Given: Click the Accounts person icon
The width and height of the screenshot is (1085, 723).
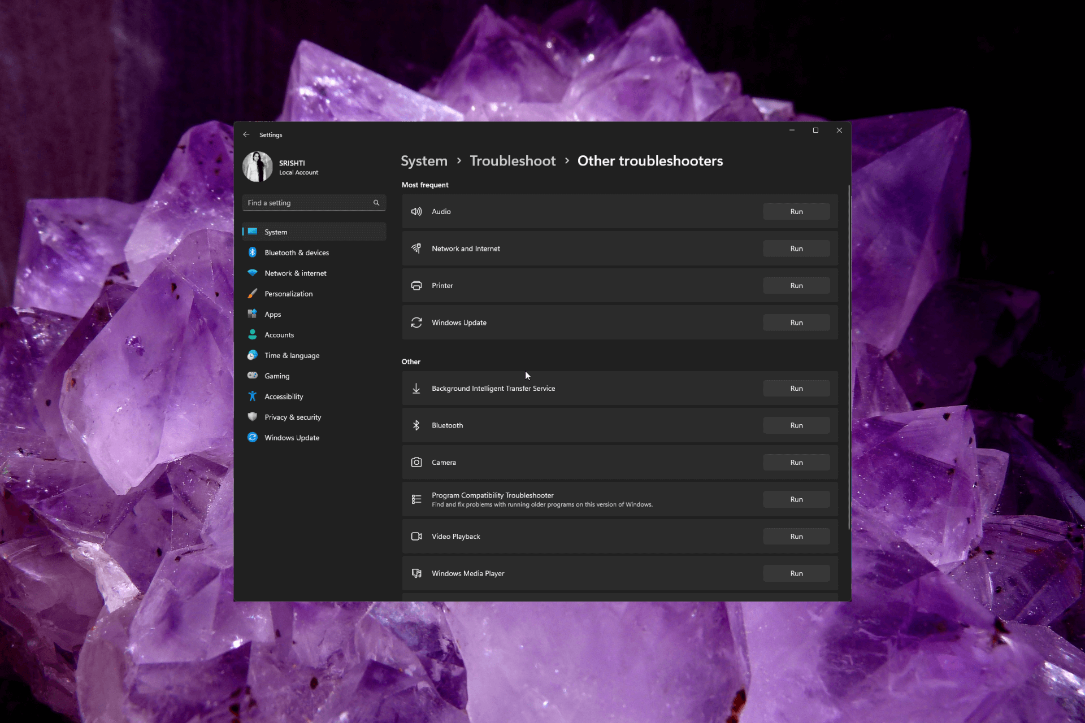Looking at the screenshot, I should (x=253, y=334).
